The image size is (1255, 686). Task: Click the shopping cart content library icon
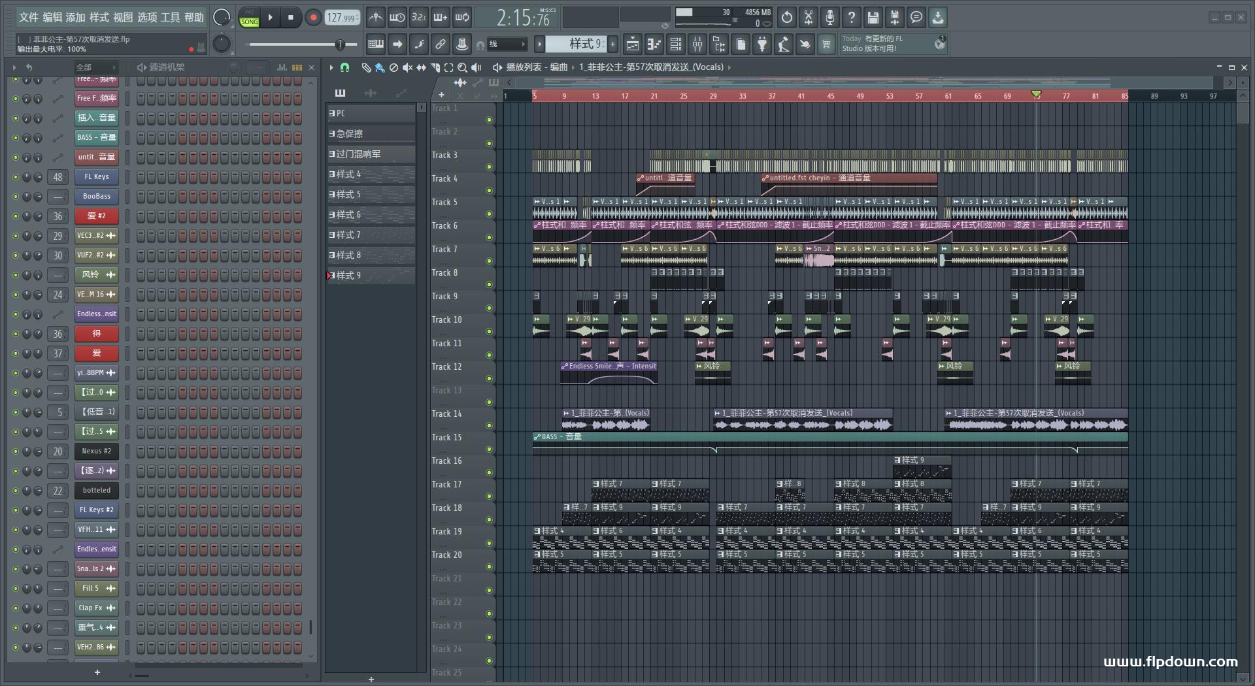[x=826, y=44]
